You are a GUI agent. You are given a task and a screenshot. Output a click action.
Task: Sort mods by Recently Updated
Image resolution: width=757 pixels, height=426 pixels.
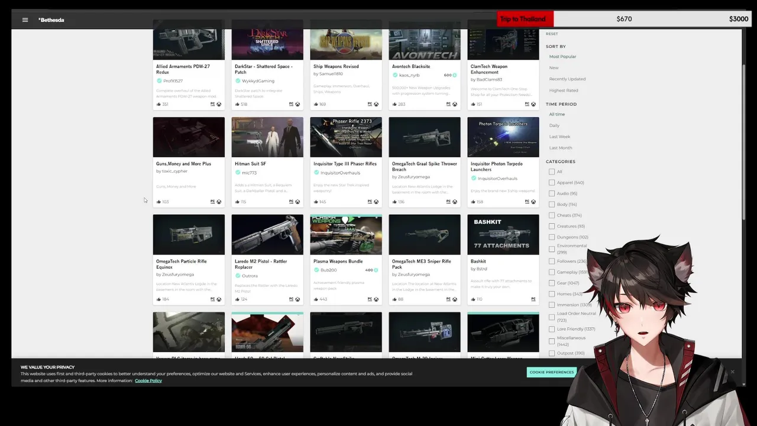pyautogui.click(x=567, y=79)
